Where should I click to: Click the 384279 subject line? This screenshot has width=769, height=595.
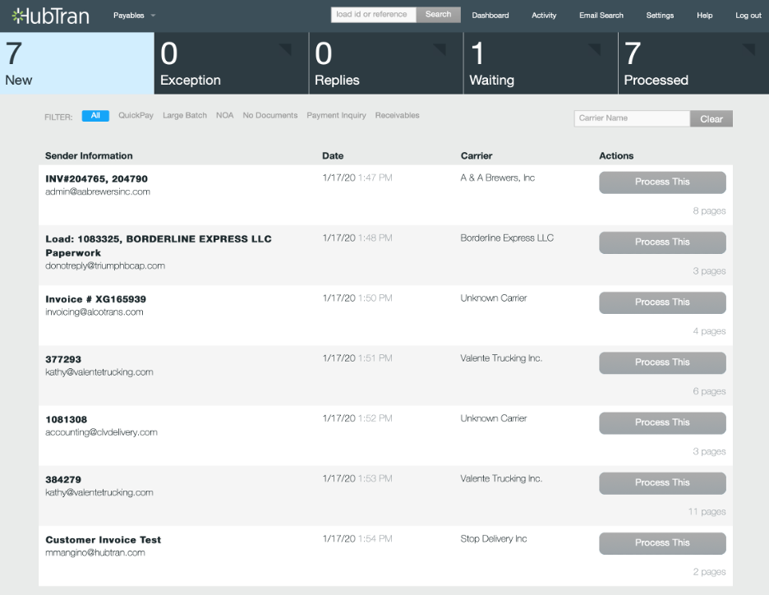63,480
